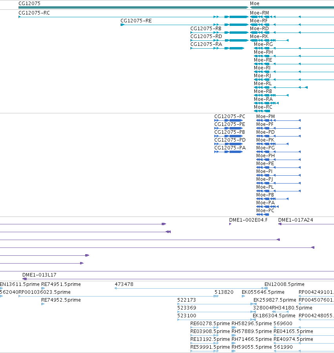Open EST feature RH71466.5prime
Viewport: 334px width, 353px height.
click(252, 340)
